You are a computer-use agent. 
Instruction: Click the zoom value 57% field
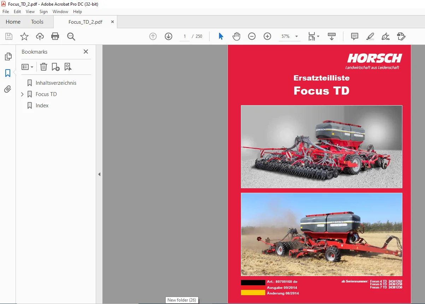click(x=285, y=36)
